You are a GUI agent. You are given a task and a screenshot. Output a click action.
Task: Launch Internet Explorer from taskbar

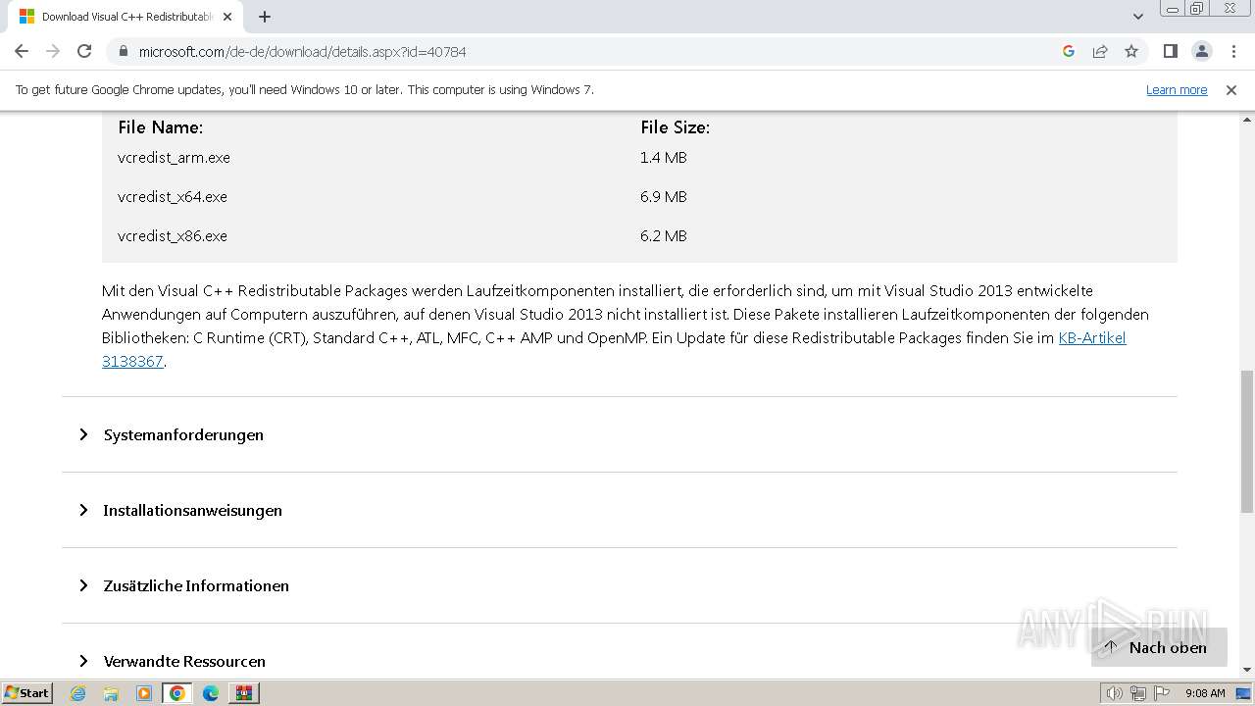(78, 693)
